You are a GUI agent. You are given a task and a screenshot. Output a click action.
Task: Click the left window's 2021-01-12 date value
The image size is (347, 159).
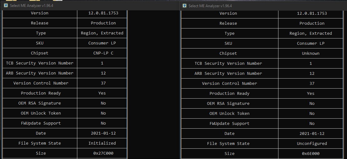(x=103, y=133)
